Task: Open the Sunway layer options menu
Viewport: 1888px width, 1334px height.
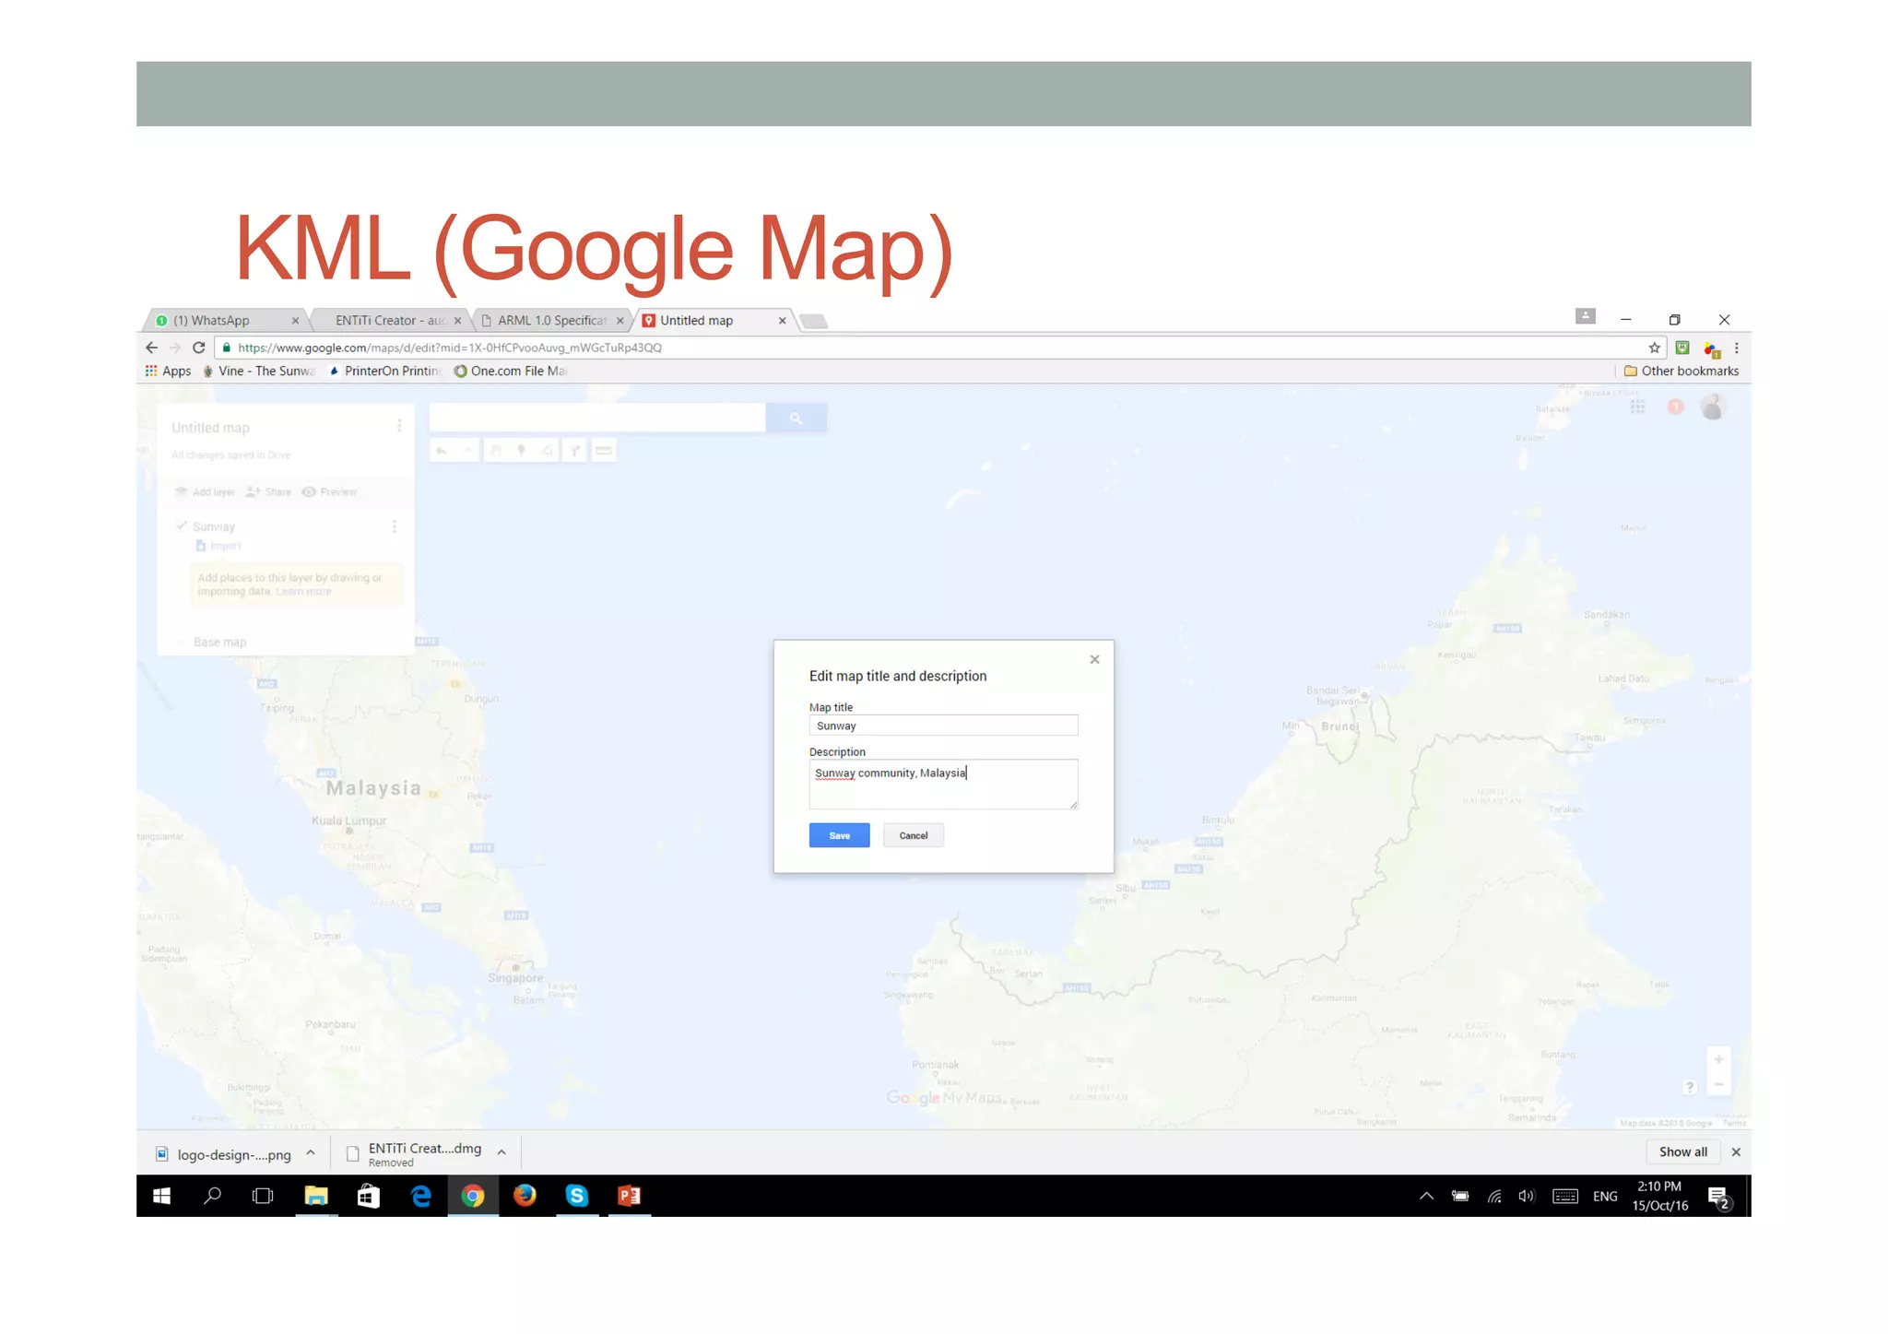Action: click(395, 526)
